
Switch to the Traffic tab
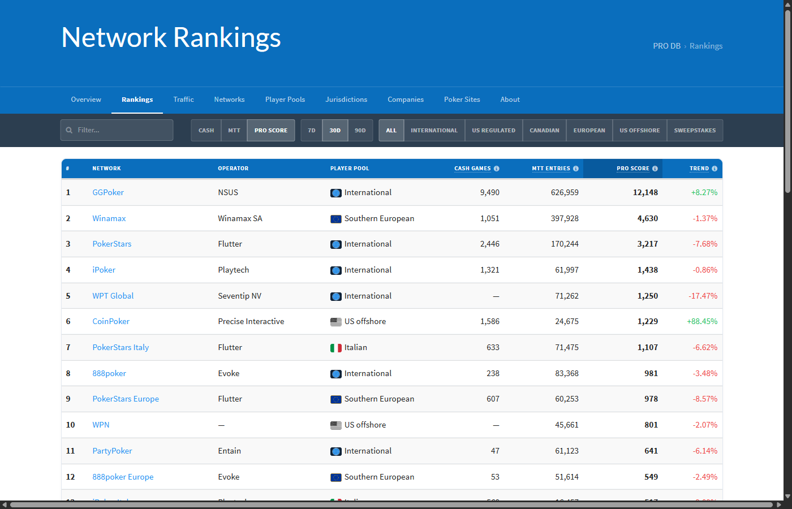[x=183, y=100]
